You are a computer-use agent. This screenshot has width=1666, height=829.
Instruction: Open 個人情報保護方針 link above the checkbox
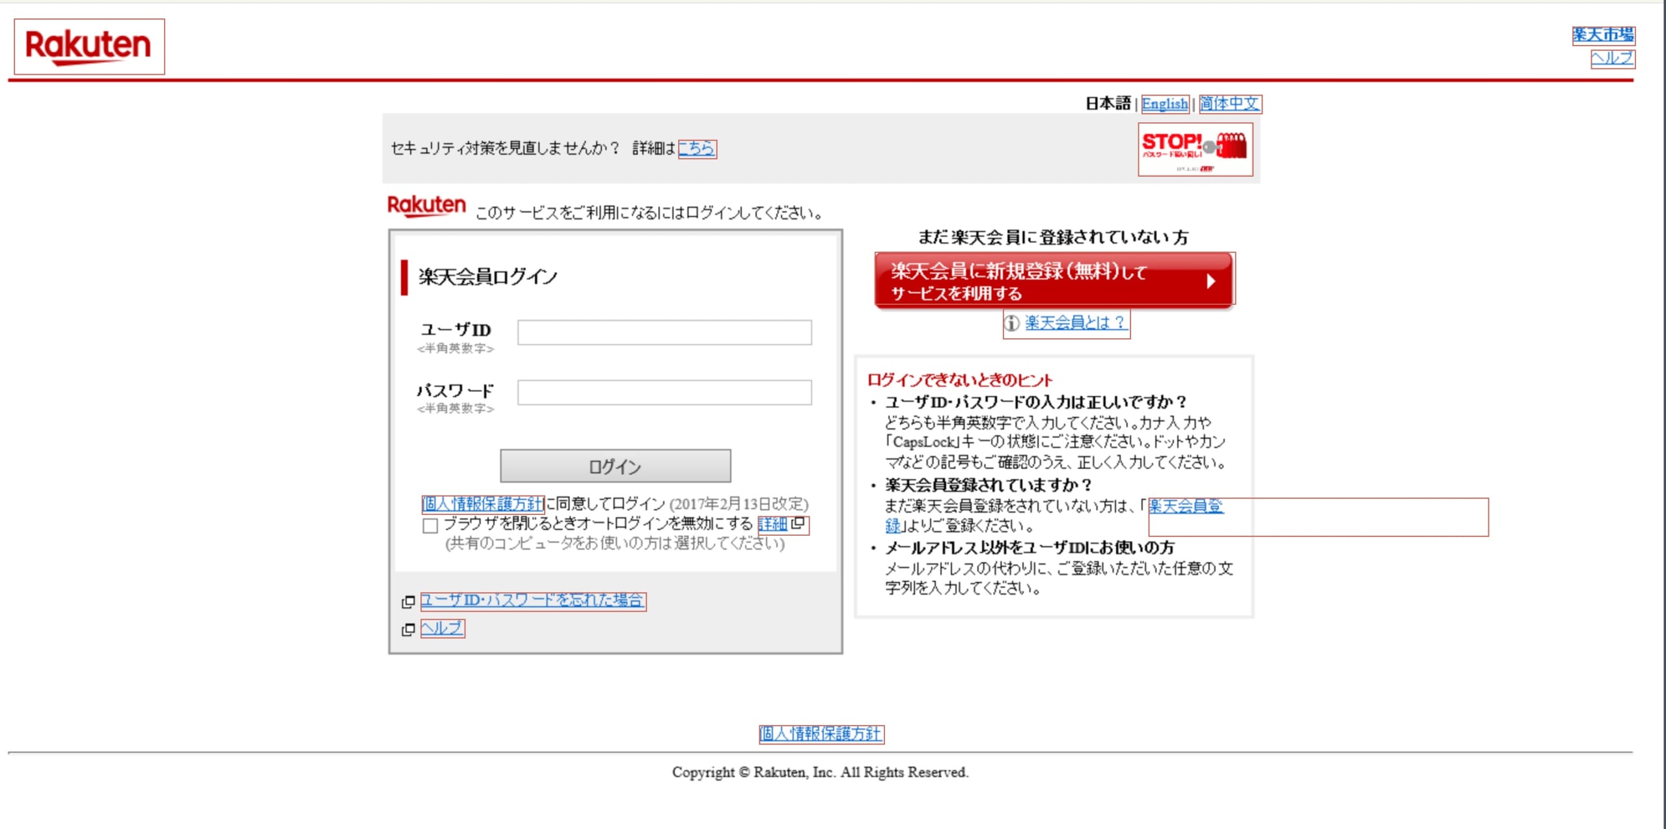(x=483, y=503)
